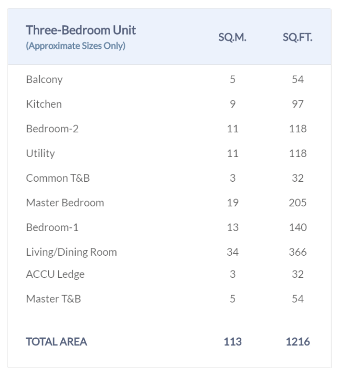Click the Bedroom-2 row label
Image resolution: width=340 pixels, height=376 pixels.
coord(52,129)
